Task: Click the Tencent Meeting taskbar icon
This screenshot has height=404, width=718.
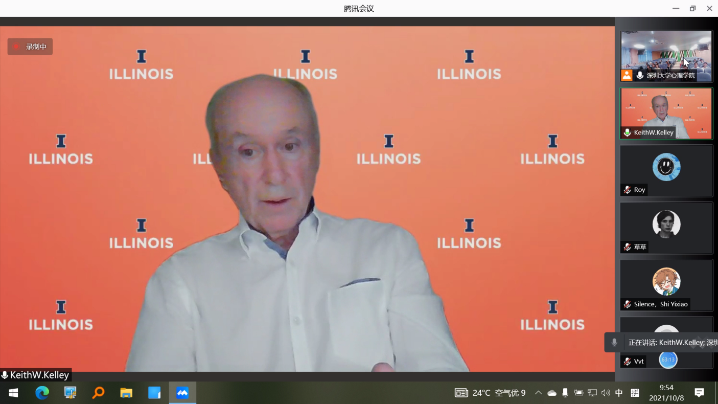Action: (182, 393)
